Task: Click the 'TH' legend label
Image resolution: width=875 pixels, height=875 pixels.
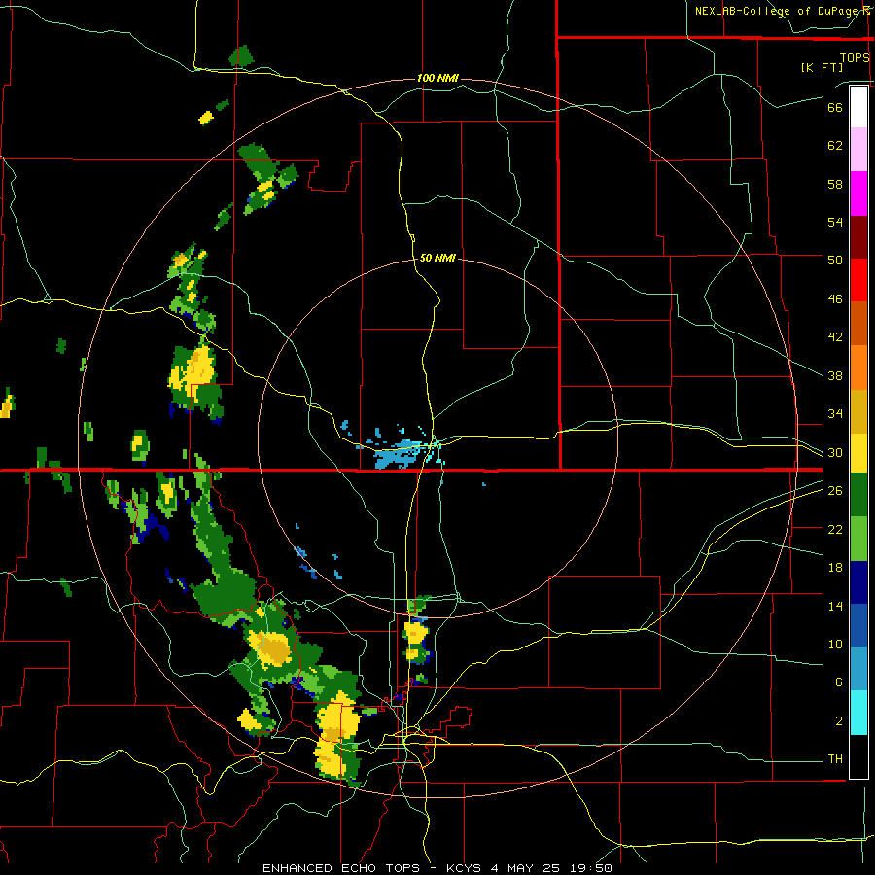Action: coord(835,758)
